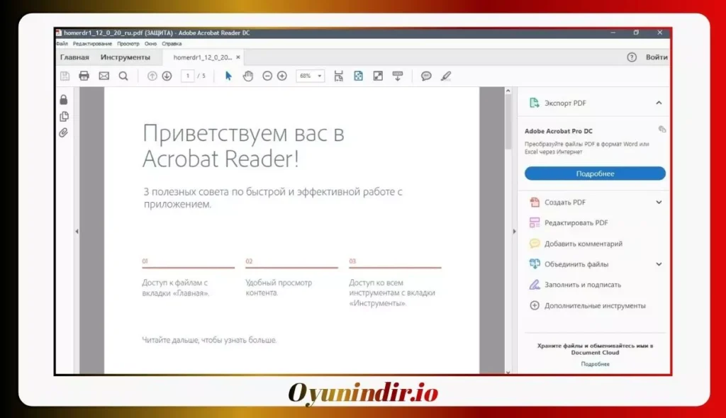
Task: Click the Save file icon
Action: point(65,76)
